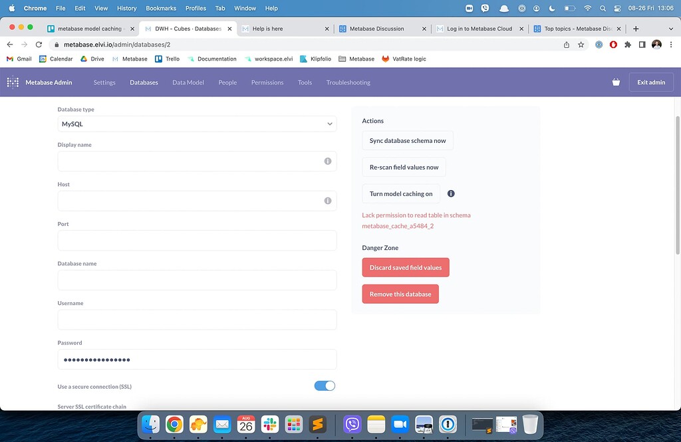681x442 pixels.
Task: Open the metabase_cache_a5484_2 schema link
Action: 398,225
